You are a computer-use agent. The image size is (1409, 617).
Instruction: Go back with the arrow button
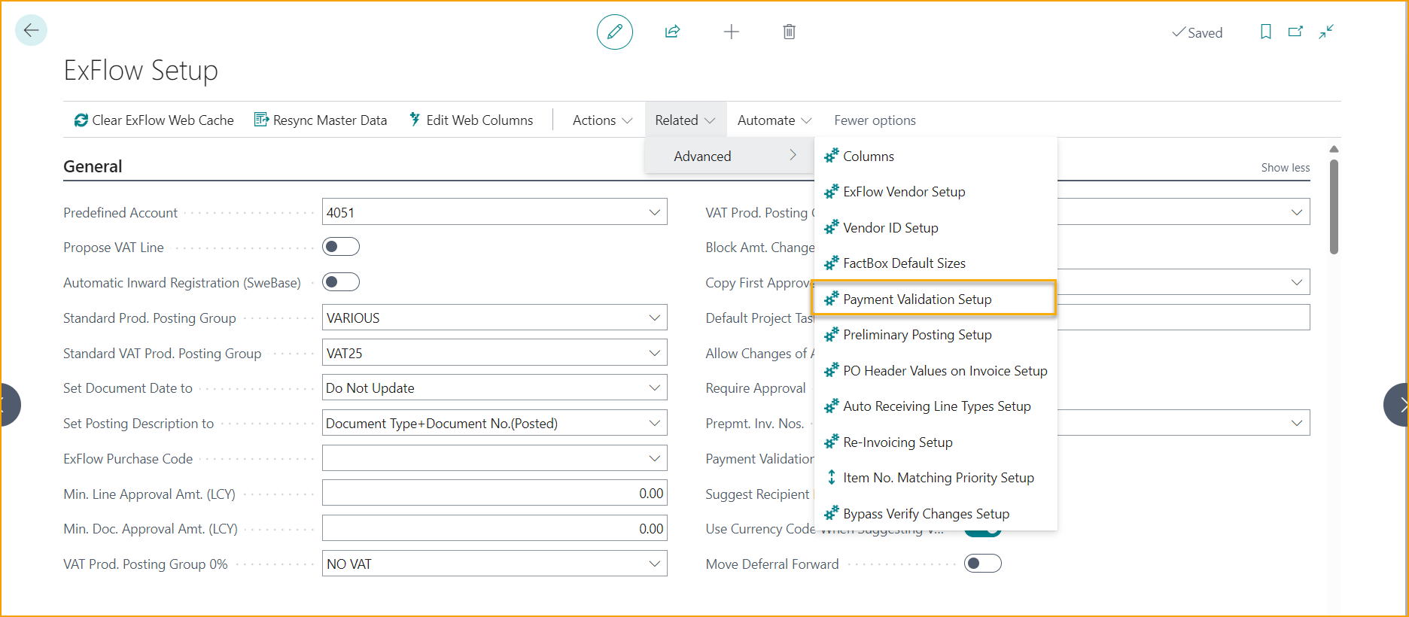tap(31, 30)
